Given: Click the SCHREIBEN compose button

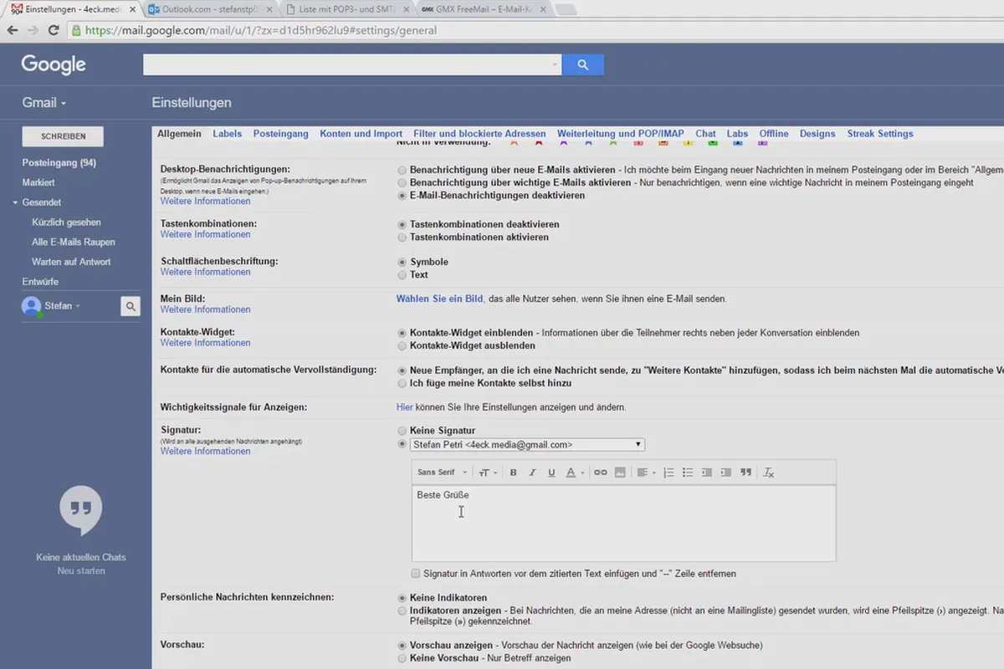Looking at the screenshot, I should point(63,136).
